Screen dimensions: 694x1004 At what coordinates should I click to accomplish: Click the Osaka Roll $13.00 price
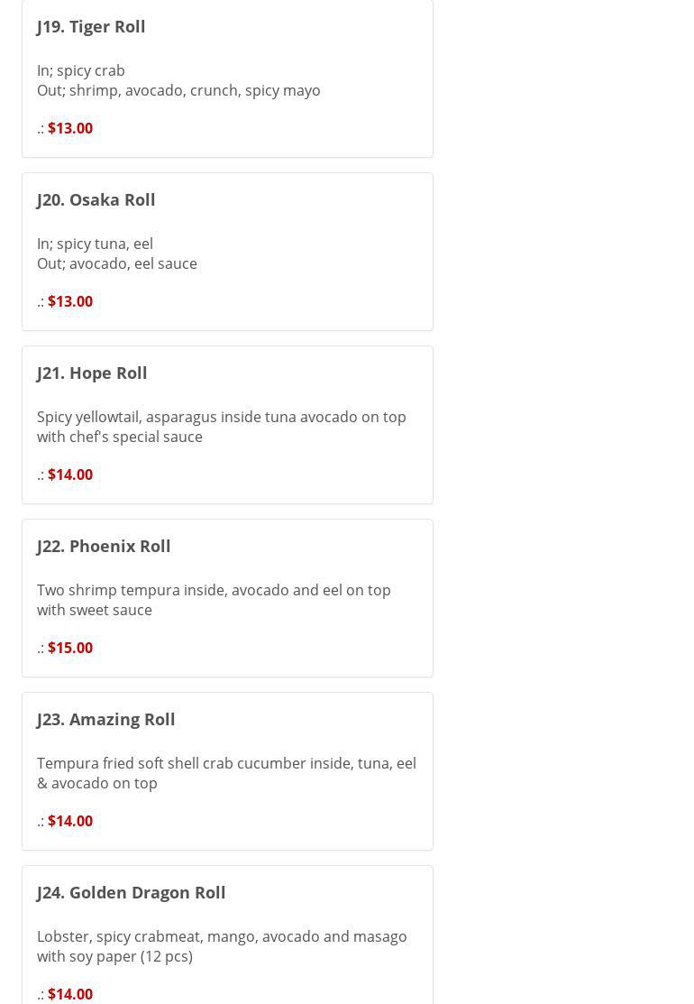70,301
